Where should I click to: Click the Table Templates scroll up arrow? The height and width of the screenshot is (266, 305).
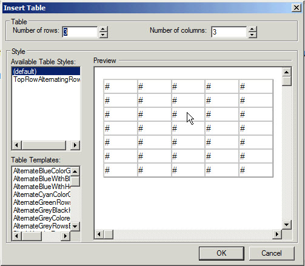pyautogui.click(x=75, y=171)
